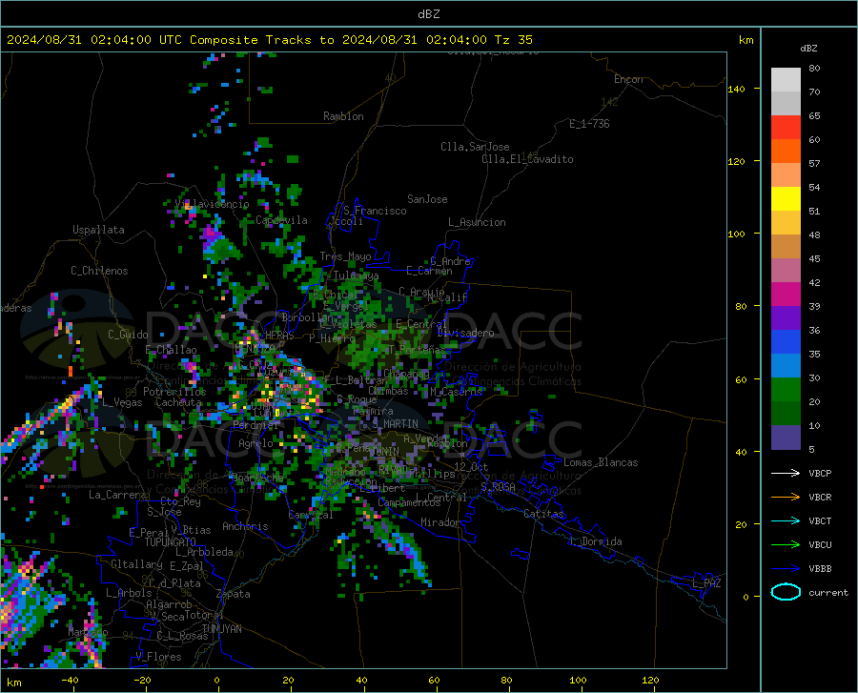This screenshot has width=858, height=693.
Task: Click the Uspallata map label
Action: click(x=98, y=230)
